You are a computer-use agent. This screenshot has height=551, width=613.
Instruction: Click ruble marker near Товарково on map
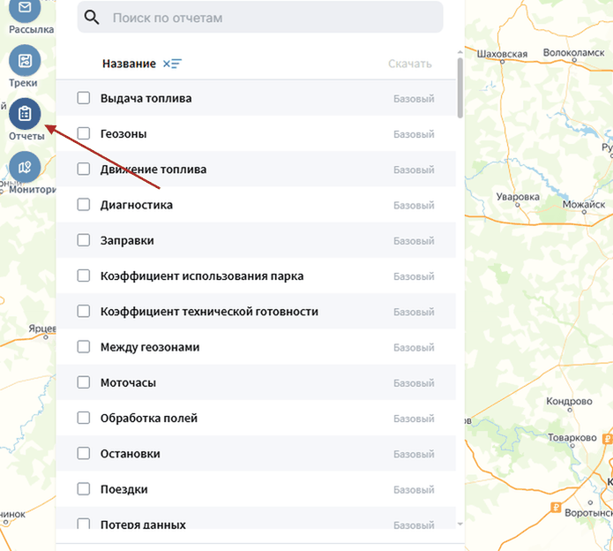click(608, 439)
